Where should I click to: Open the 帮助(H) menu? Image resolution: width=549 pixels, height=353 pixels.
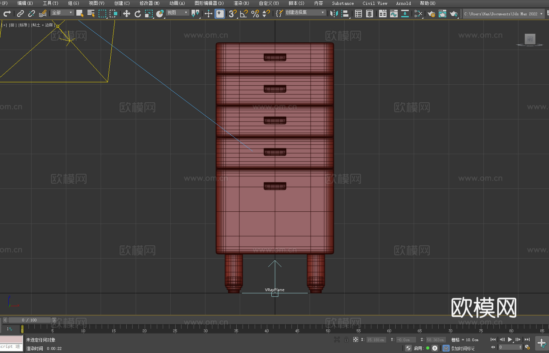pyautogui.click(x=428, y=3)
